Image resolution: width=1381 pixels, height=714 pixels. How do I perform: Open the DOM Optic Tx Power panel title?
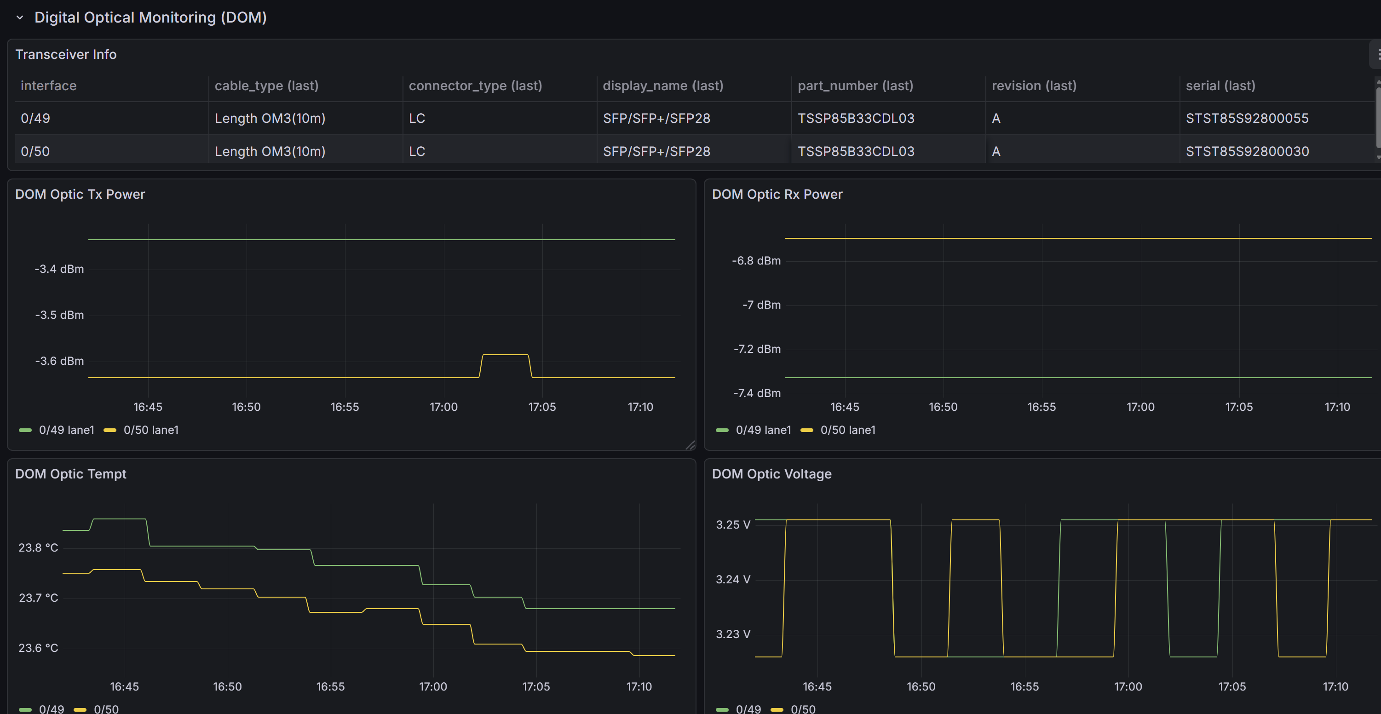(x=80, y=194)
